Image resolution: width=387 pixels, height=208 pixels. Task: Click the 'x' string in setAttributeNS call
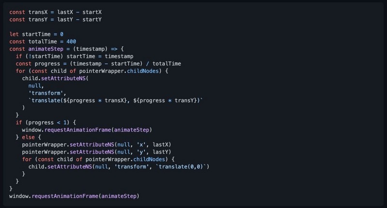pyautogui.click(x=141, y=144)
